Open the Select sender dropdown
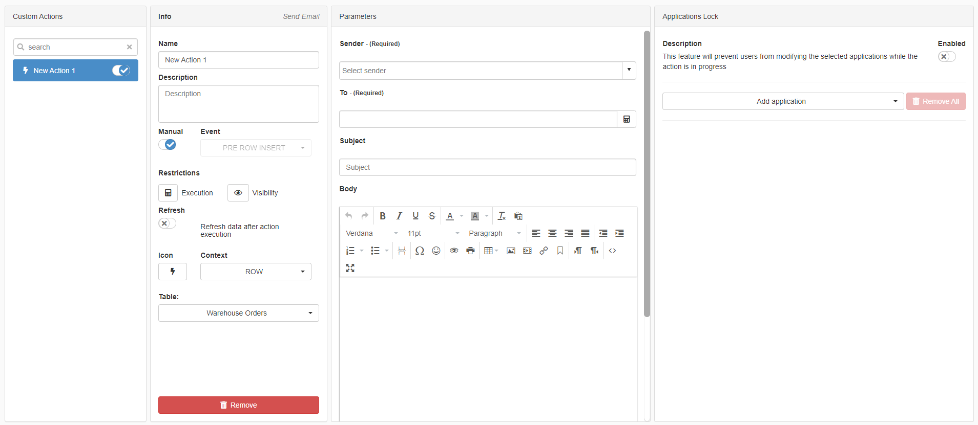The width and height of the screenshot is (978, 425). click(x=629, y=71)
